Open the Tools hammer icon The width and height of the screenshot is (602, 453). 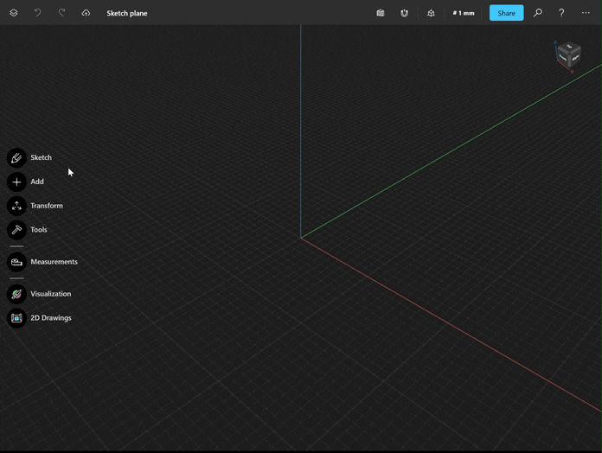click(x=16, y=230)
